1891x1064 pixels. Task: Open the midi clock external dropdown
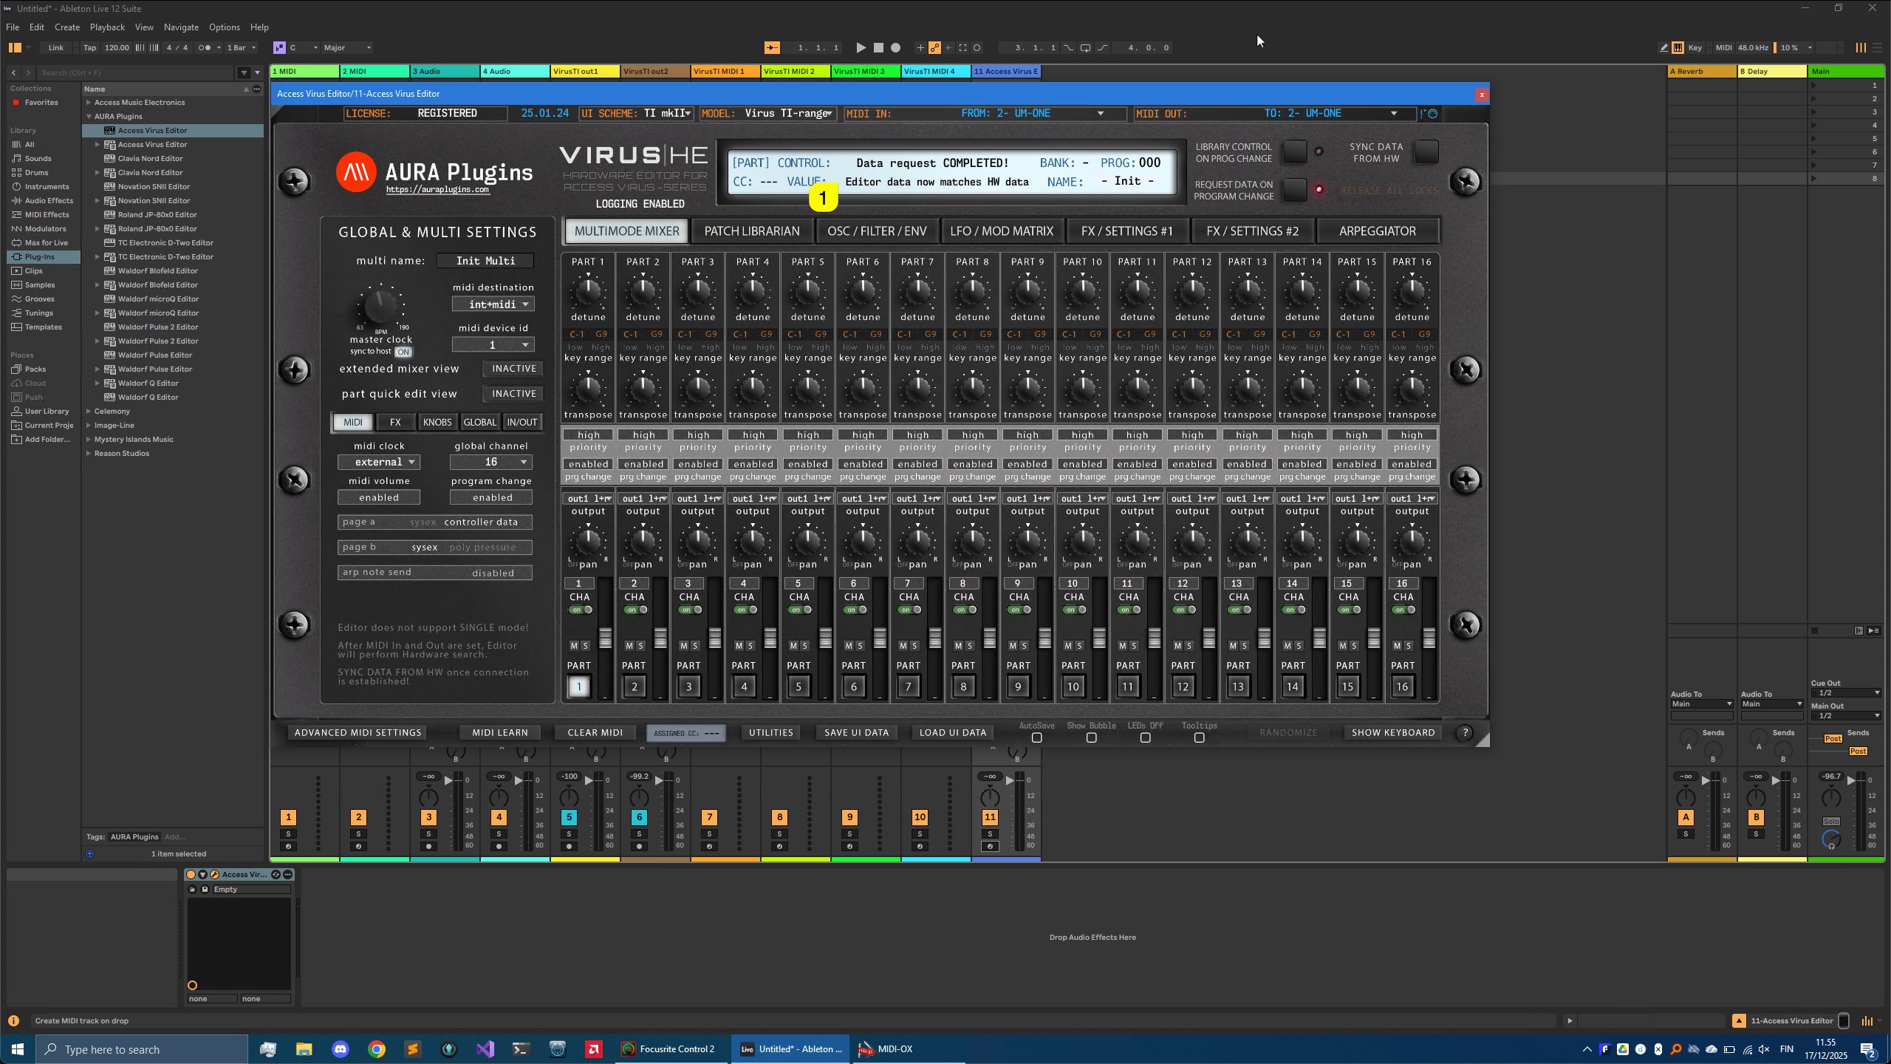tap(379, 462)
